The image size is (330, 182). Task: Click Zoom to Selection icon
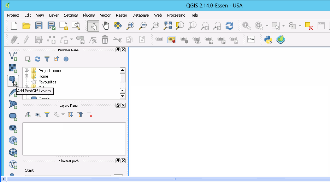(x=180, y=26)
